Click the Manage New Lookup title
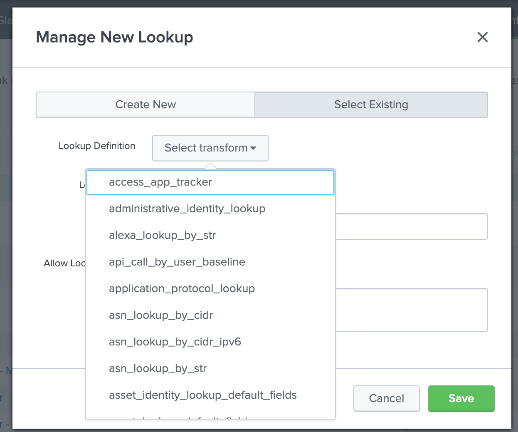 (114, 37)
